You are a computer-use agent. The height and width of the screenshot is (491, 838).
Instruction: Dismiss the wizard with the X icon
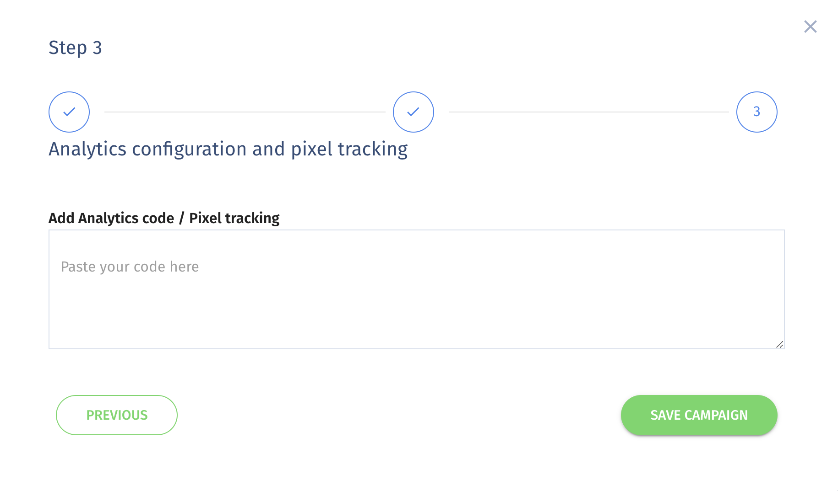click(810, 27)
